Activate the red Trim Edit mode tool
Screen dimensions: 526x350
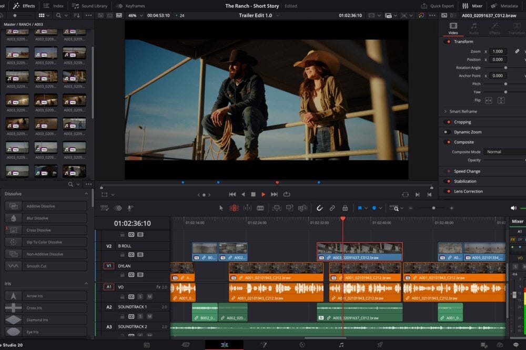click(234, 208)
